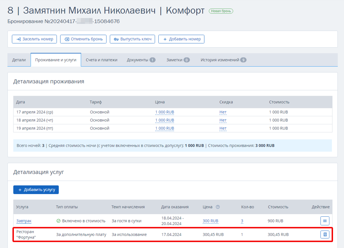
Task: Click the Скидка column header
Action: click(x=226, y=102)
